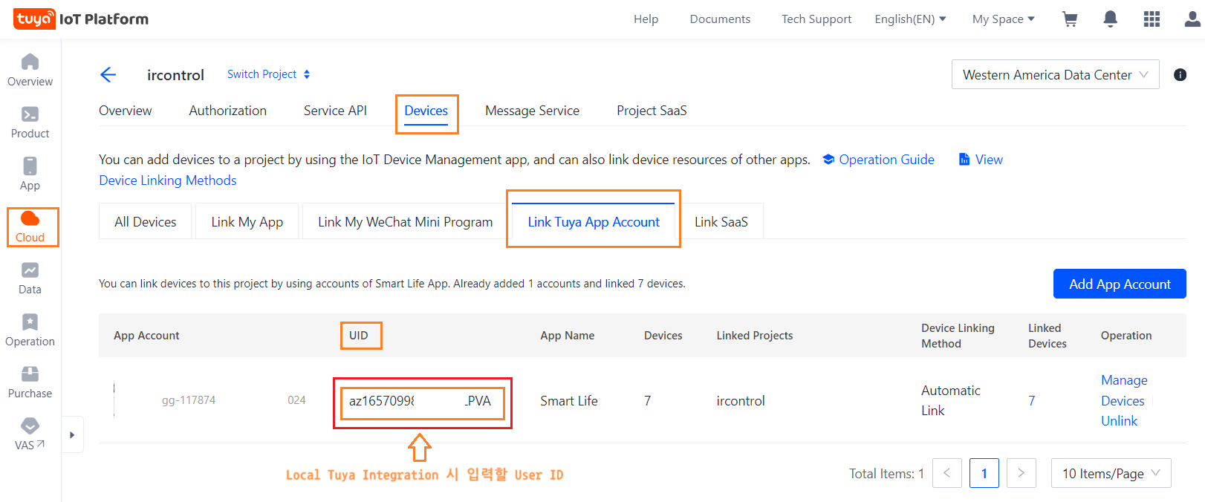Image resolution: width=1205 pixels, height=502 pixels.
Task: Open Switch Project selector
Action: 269,74
